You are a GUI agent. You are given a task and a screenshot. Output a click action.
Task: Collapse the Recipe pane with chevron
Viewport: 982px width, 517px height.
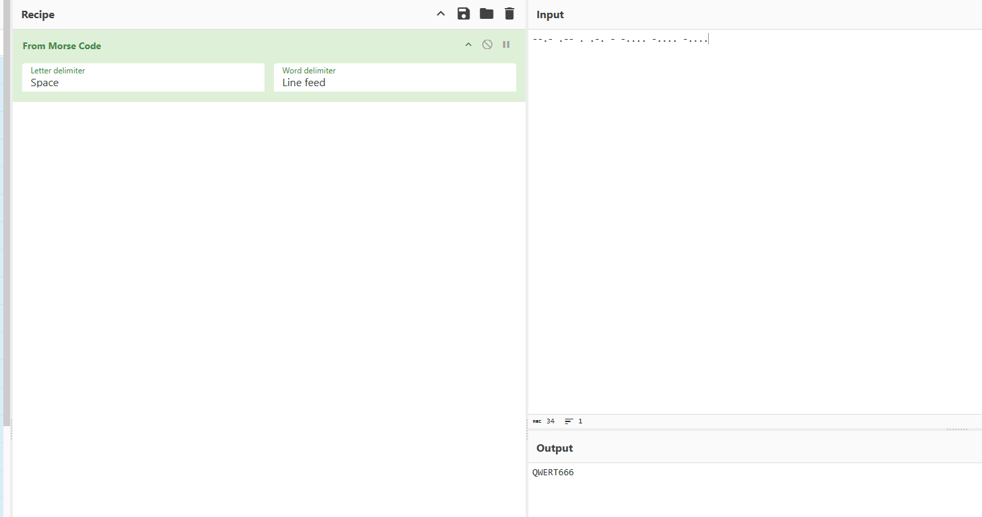click(441, 14)
